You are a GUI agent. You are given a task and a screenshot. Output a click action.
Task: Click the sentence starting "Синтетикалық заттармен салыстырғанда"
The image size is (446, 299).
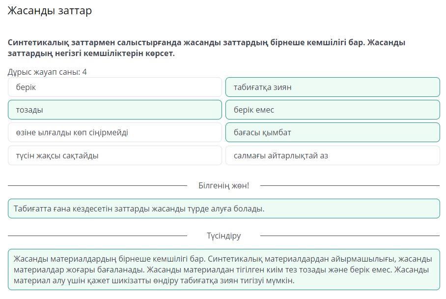(x=206, y=42)
